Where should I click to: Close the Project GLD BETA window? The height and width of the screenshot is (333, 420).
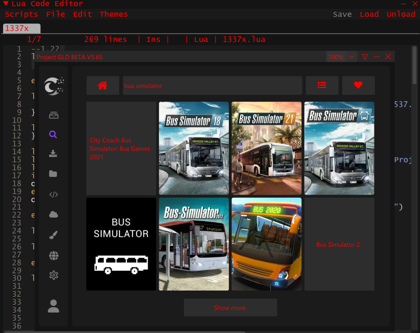388,57
